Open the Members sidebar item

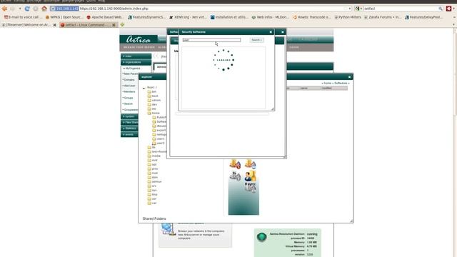click(x=129, y=92)
